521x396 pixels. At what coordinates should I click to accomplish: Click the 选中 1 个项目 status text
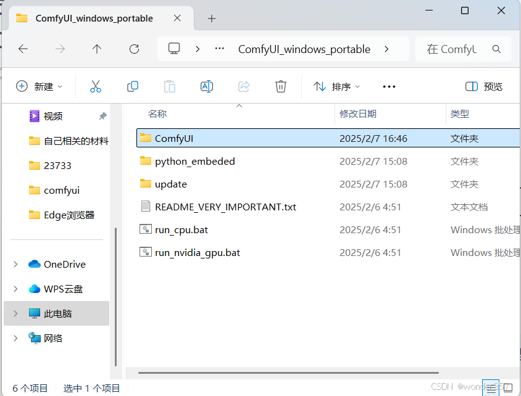click(x=91, y=388)
